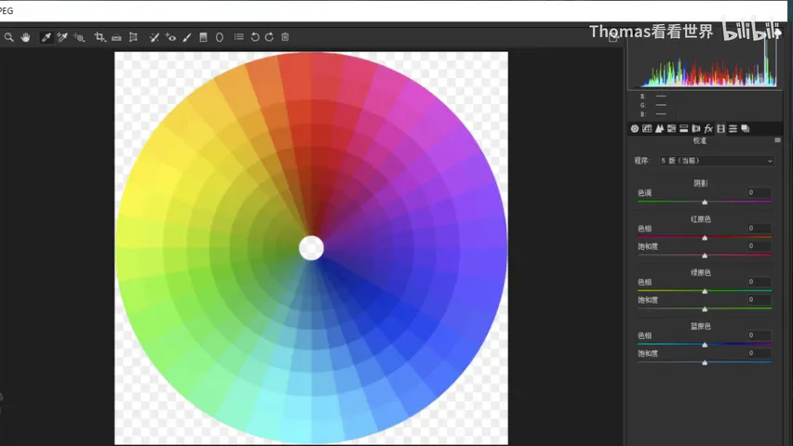This screenshot has width=793, height=446.
Task: Click the 绿原色 饱和度 saturation slider
Action: point(705,308)
